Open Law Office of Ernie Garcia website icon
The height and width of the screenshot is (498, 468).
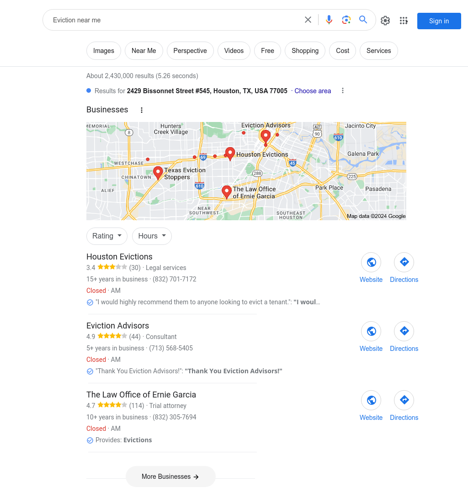tap(371, 400)
